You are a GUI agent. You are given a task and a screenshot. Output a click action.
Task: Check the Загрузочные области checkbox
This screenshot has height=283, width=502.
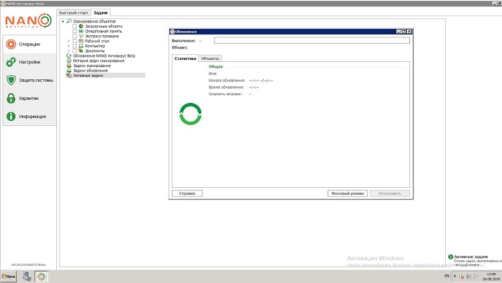[75, 26]
